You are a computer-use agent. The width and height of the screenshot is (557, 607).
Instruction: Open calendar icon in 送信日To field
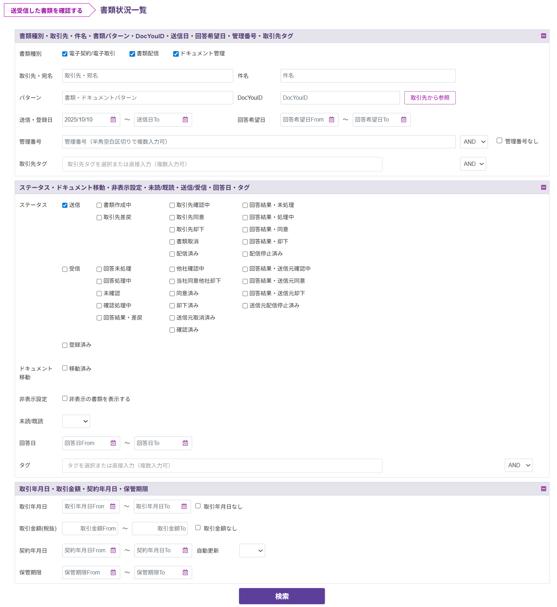coord(185,120)
